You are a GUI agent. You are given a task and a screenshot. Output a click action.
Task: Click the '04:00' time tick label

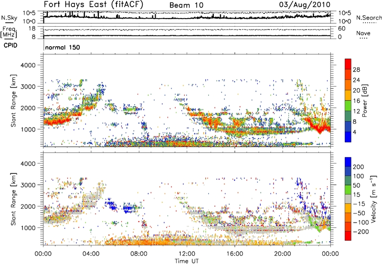tap(91, 254)
